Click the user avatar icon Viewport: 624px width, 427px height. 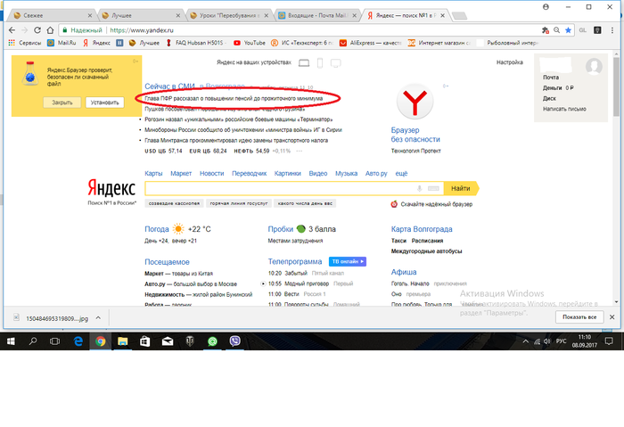click(x=594, y=67)
